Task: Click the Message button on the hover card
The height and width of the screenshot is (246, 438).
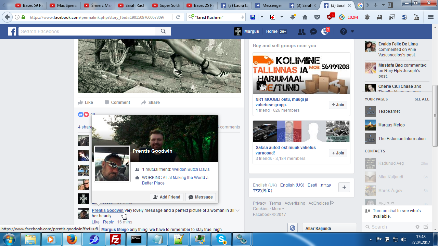Action: click(201, 197)
